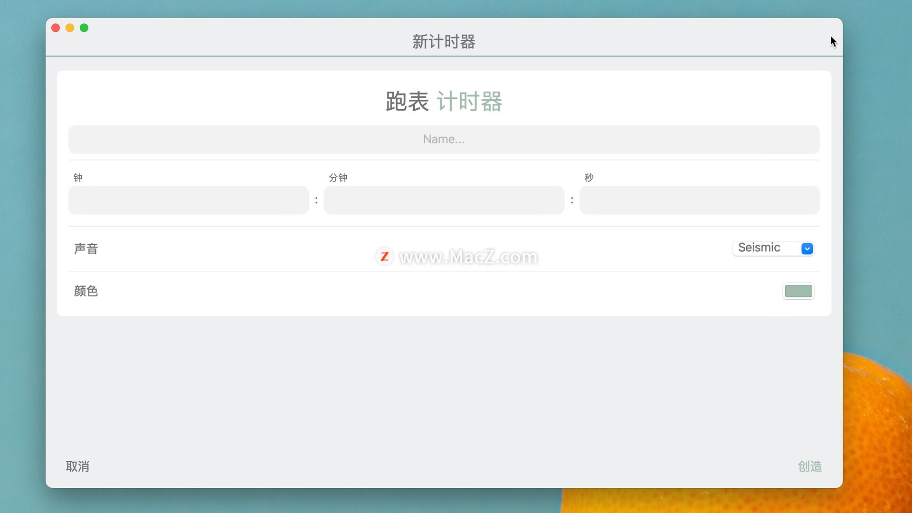Screen dimensions: 912x513
Task: Click the 创造 create button
Action: tap(810, 466)
